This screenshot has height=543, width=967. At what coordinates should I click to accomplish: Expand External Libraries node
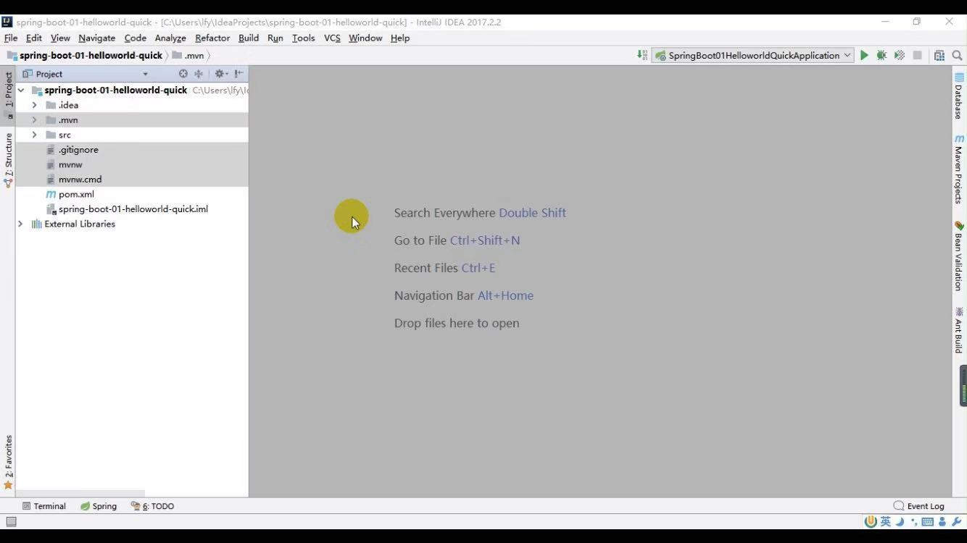(20, 224)
